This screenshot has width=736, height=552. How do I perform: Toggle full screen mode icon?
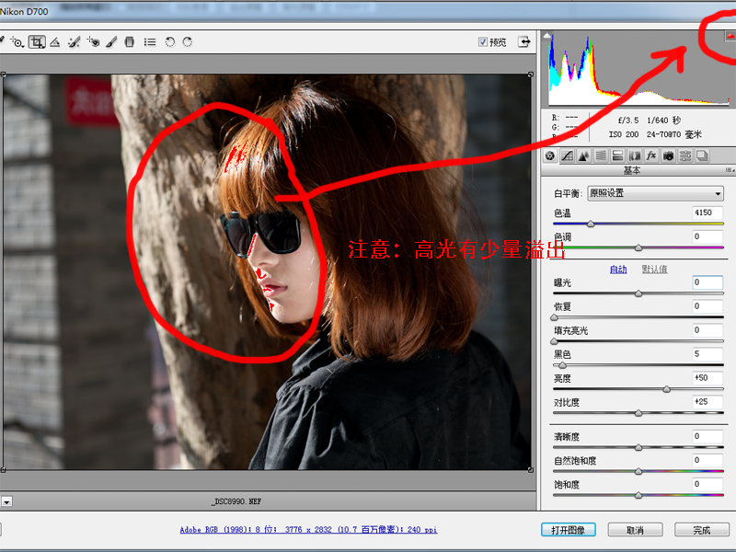[x=524, y=42]
